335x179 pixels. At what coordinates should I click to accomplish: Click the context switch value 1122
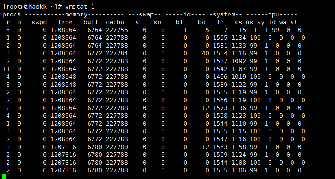239,85
